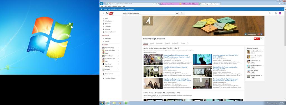Screen dimensions: 286x105
Task: Click the Hanki Chrome link
Action: pyautogui.click(x=130, y=9)
